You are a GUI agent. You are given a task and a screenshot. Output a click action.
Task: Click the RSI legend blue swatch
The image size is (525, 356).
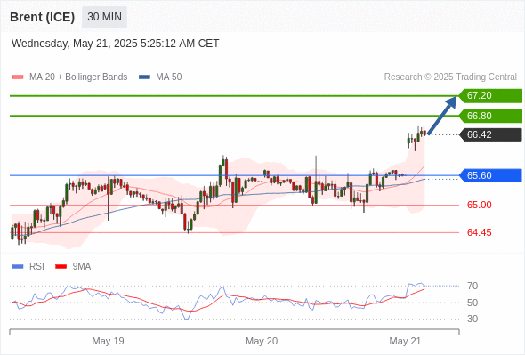18,267
